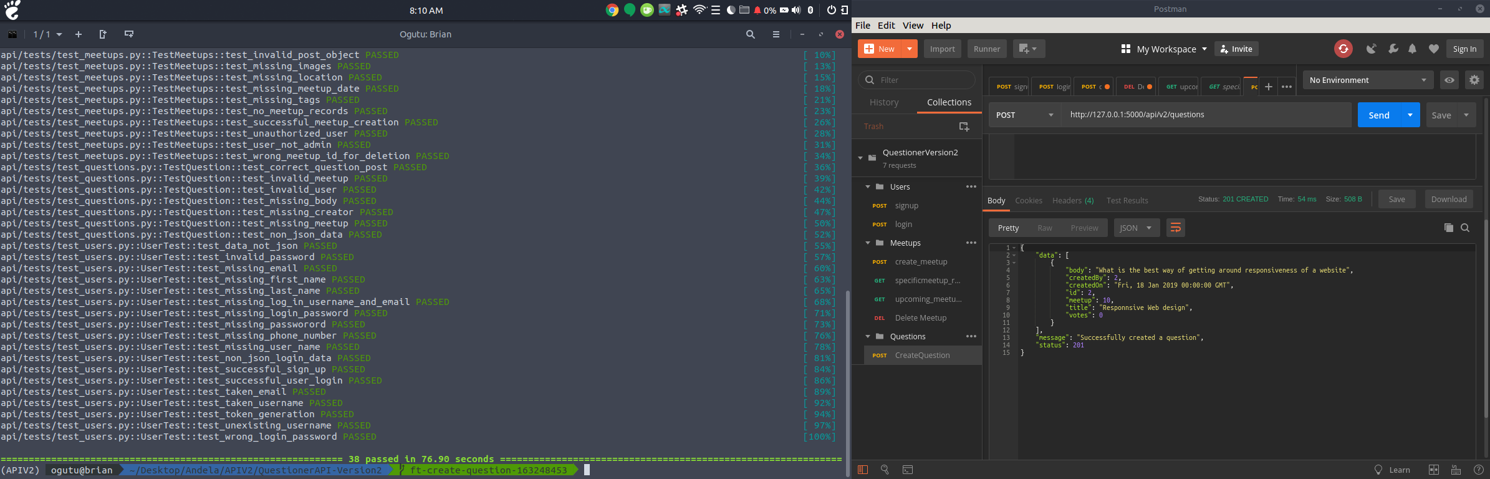Open the tab options three-dot menu
1490x479 pixels.
(1287, 87)
